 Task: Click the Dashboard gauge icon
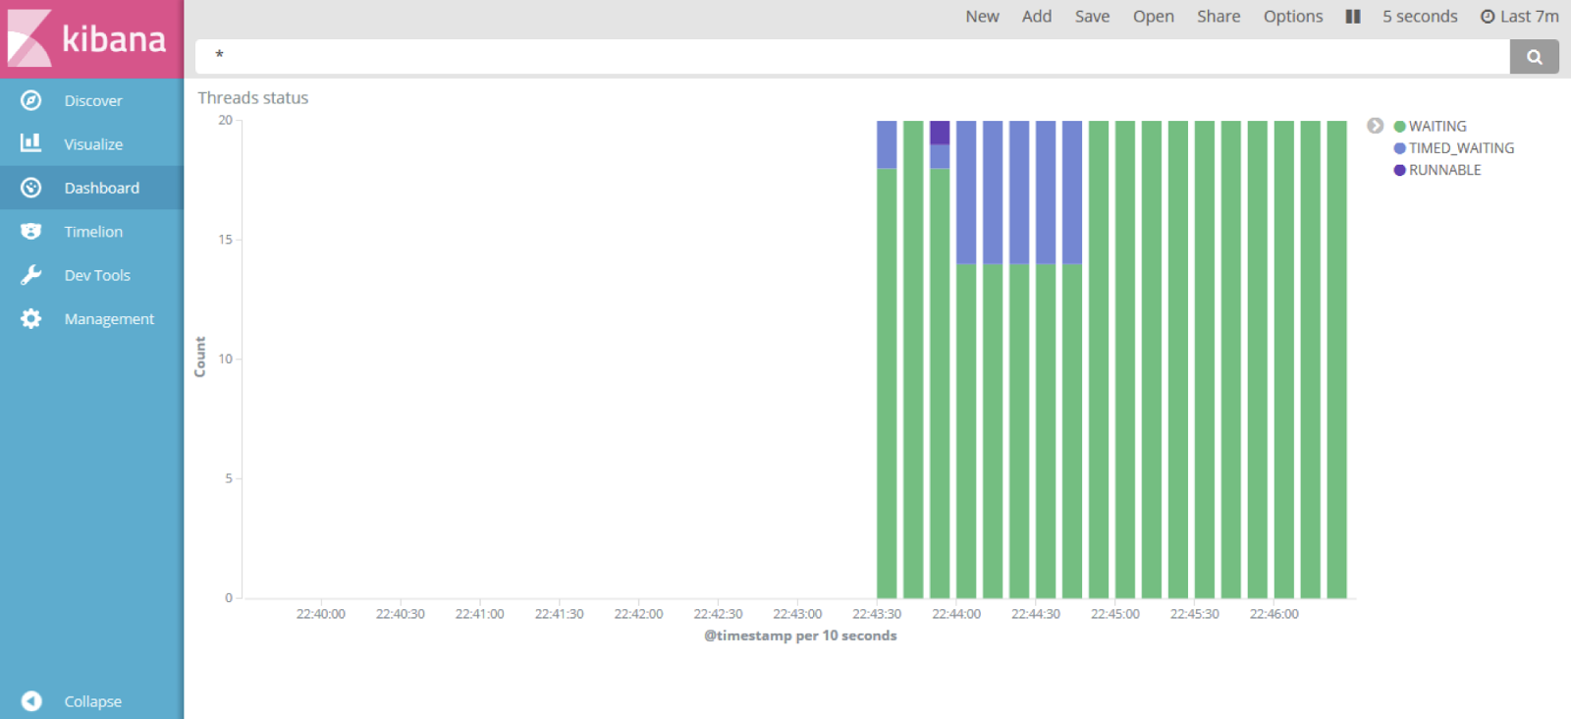point(31,188)
